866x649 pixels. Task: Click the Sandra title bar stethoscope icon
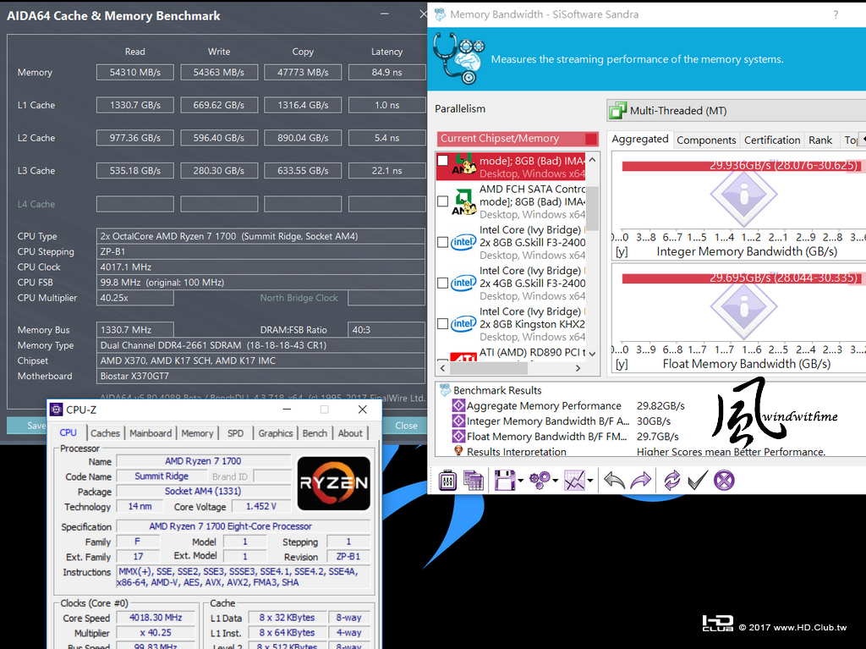440,14
